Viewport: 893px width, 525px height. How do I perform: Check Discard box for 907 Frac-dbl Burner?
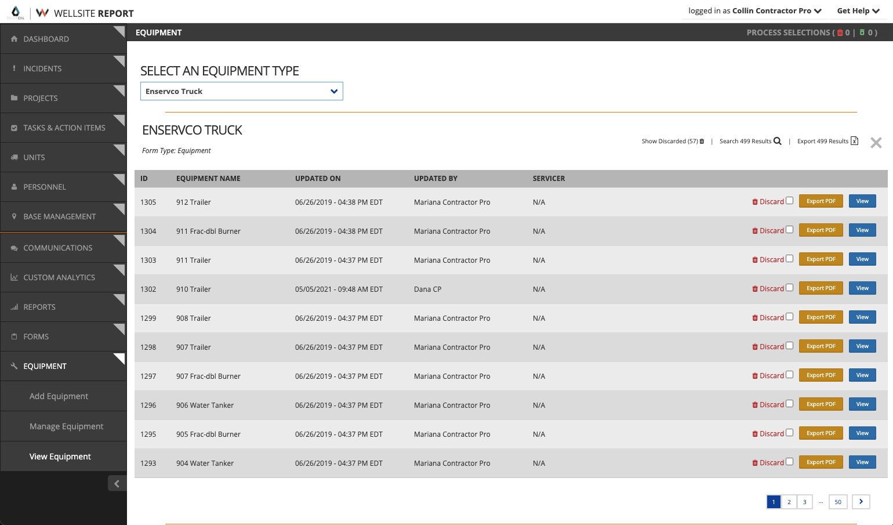789,375
